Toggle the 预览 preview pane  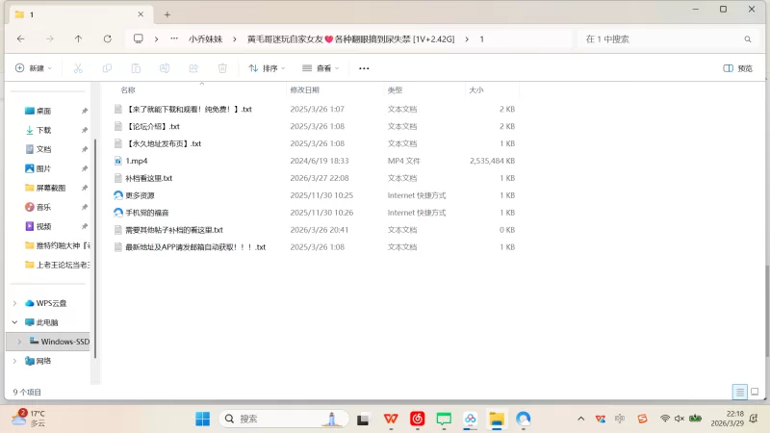click(737, 68)
